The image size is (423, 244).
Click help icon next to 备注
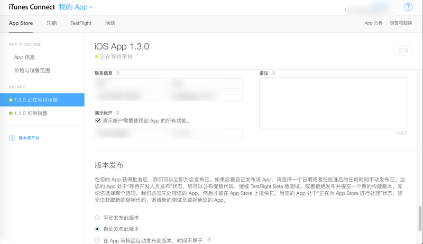(x=273, y=73)
